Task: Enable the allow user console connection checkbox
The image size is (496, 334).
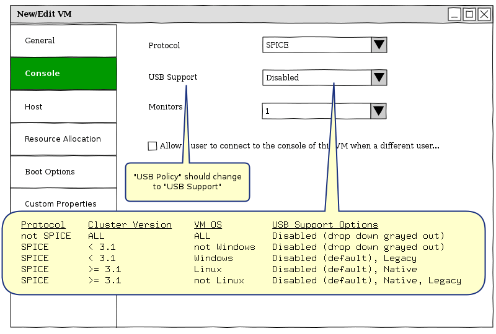Action: pos(153,146)
